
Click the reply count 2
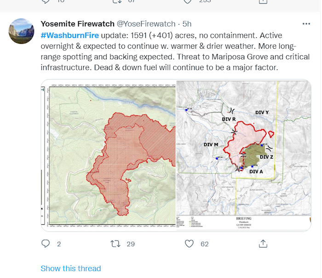pyautogui.click(x=59, y=244)
